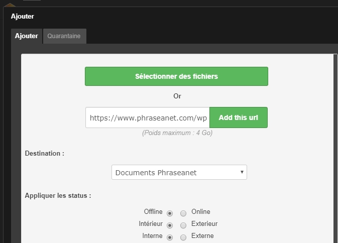338x243 pixels.
Task: Click the Ajouter dialog title text
Action: coord(23,16)
